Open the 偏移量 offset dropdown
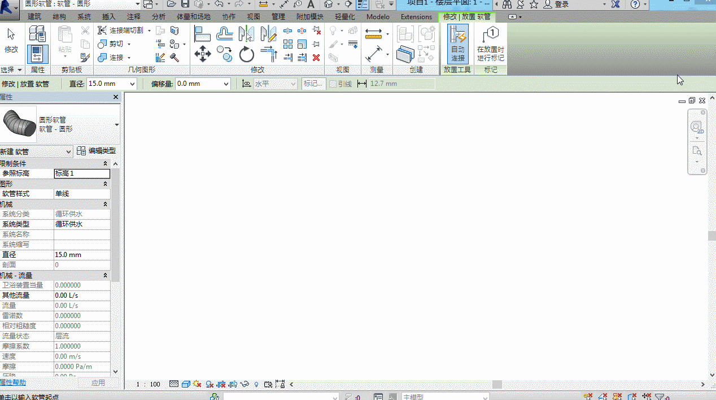 (226, 84)
